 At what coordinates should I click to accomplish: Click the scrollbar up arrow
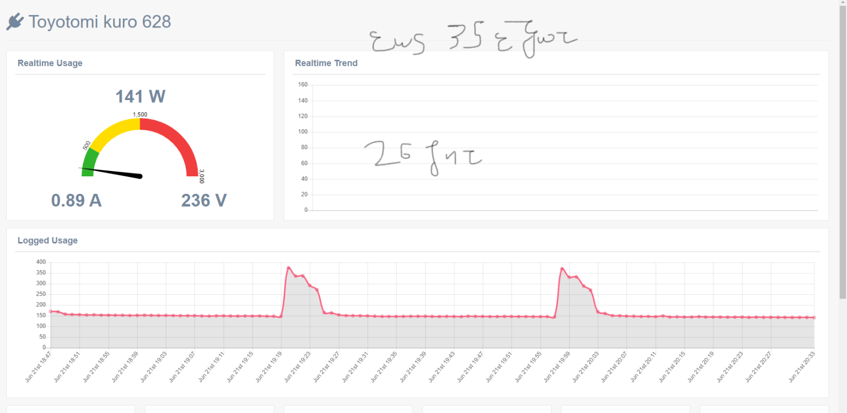(843, 3)
